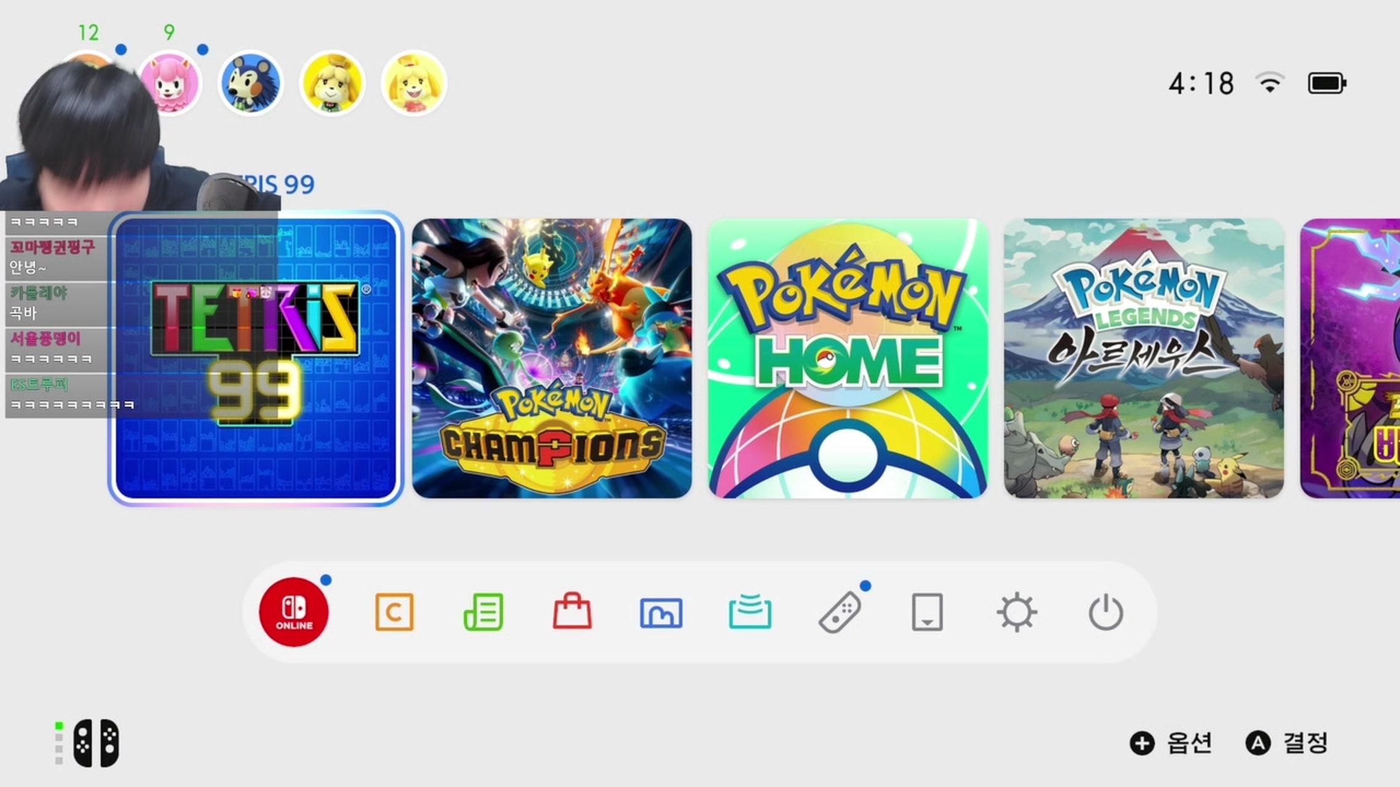Open GameChat orange C icon

click(x=394, y=612)
